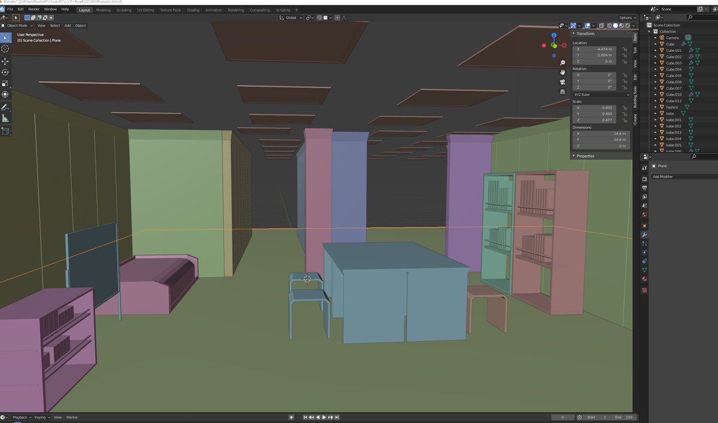Select the Select Box tool
This screenshot has height=423, width=718.
pyautogui.click(x=5, y=38)
